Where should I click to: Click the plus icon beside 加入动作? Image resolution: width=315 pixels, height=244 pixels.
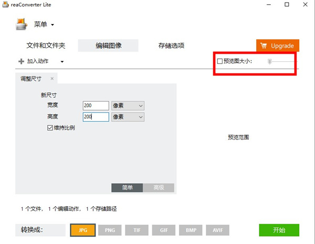(21, 61)
